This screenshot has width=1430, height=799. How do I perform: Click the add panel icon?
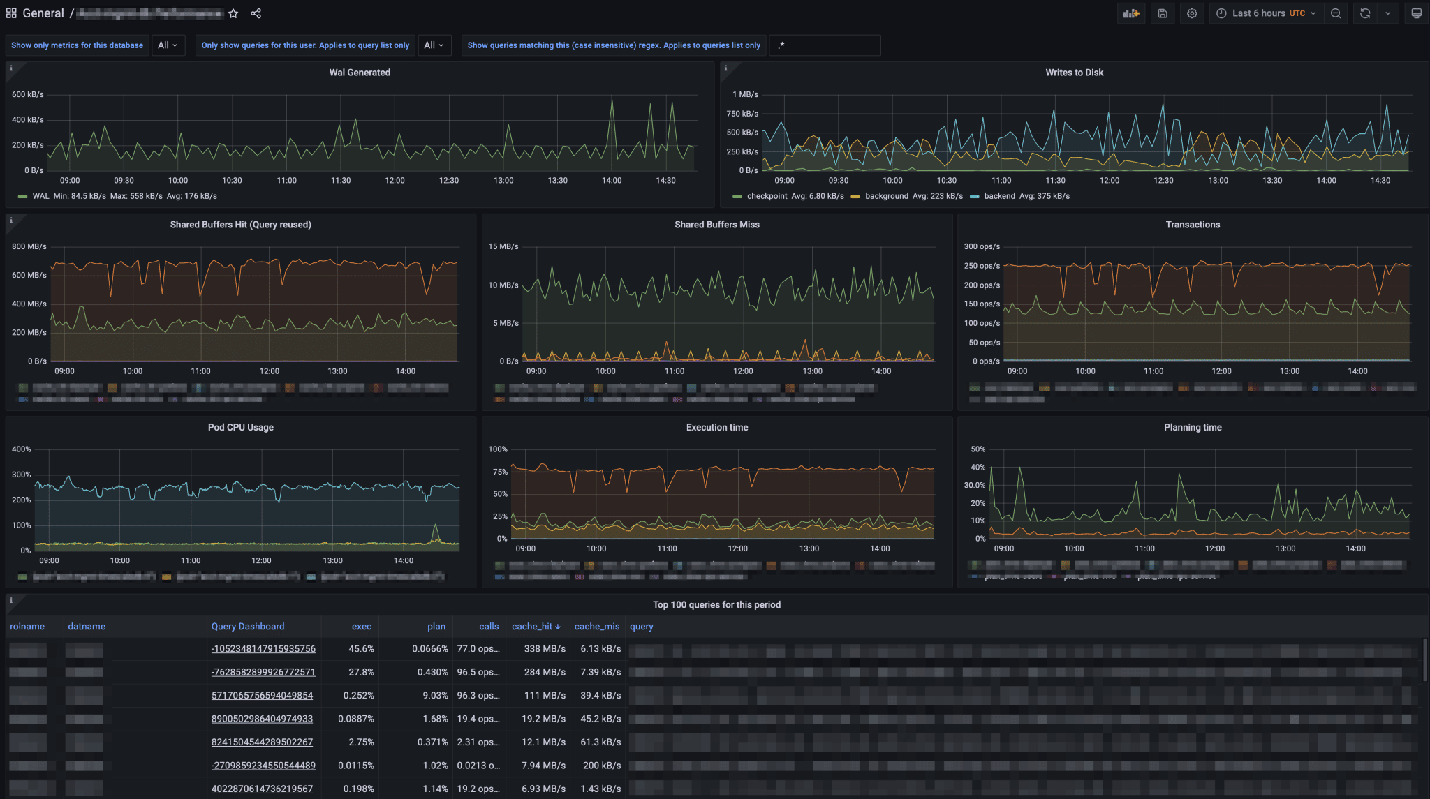click(1131, 13)
